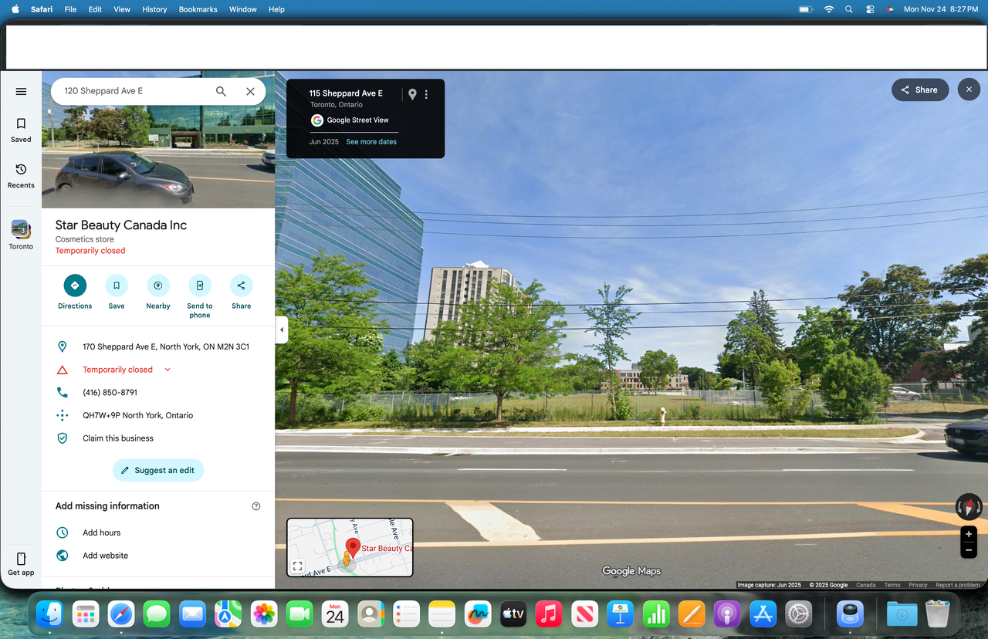This screenshot has height=639, width=988.
Task: Open the History menu in menu bar
Action: coord(154,9)
